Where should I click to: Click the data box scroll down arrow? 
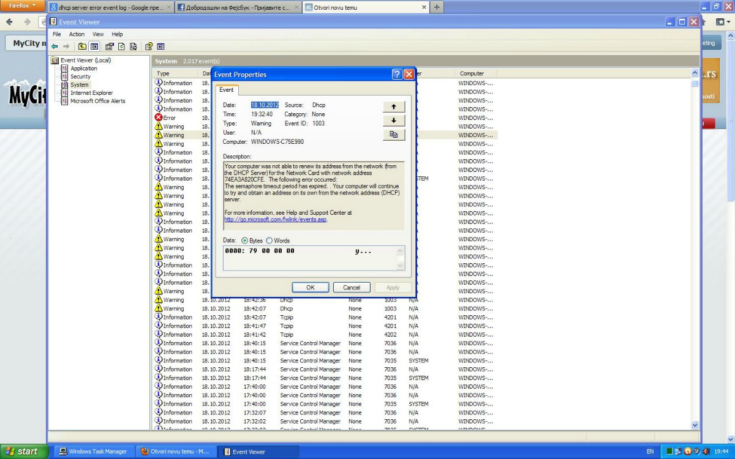[x=401, y=266]
